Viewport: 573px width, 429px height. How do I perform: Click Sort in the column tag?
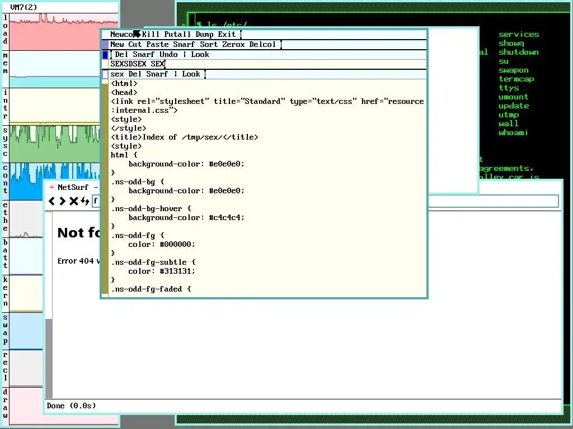click(209, 45)
